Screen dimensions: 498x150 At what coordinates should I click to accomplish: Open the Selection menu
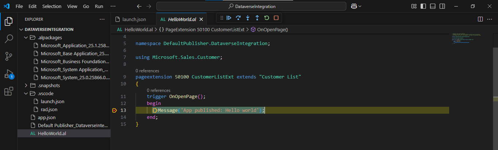point(52,6)
